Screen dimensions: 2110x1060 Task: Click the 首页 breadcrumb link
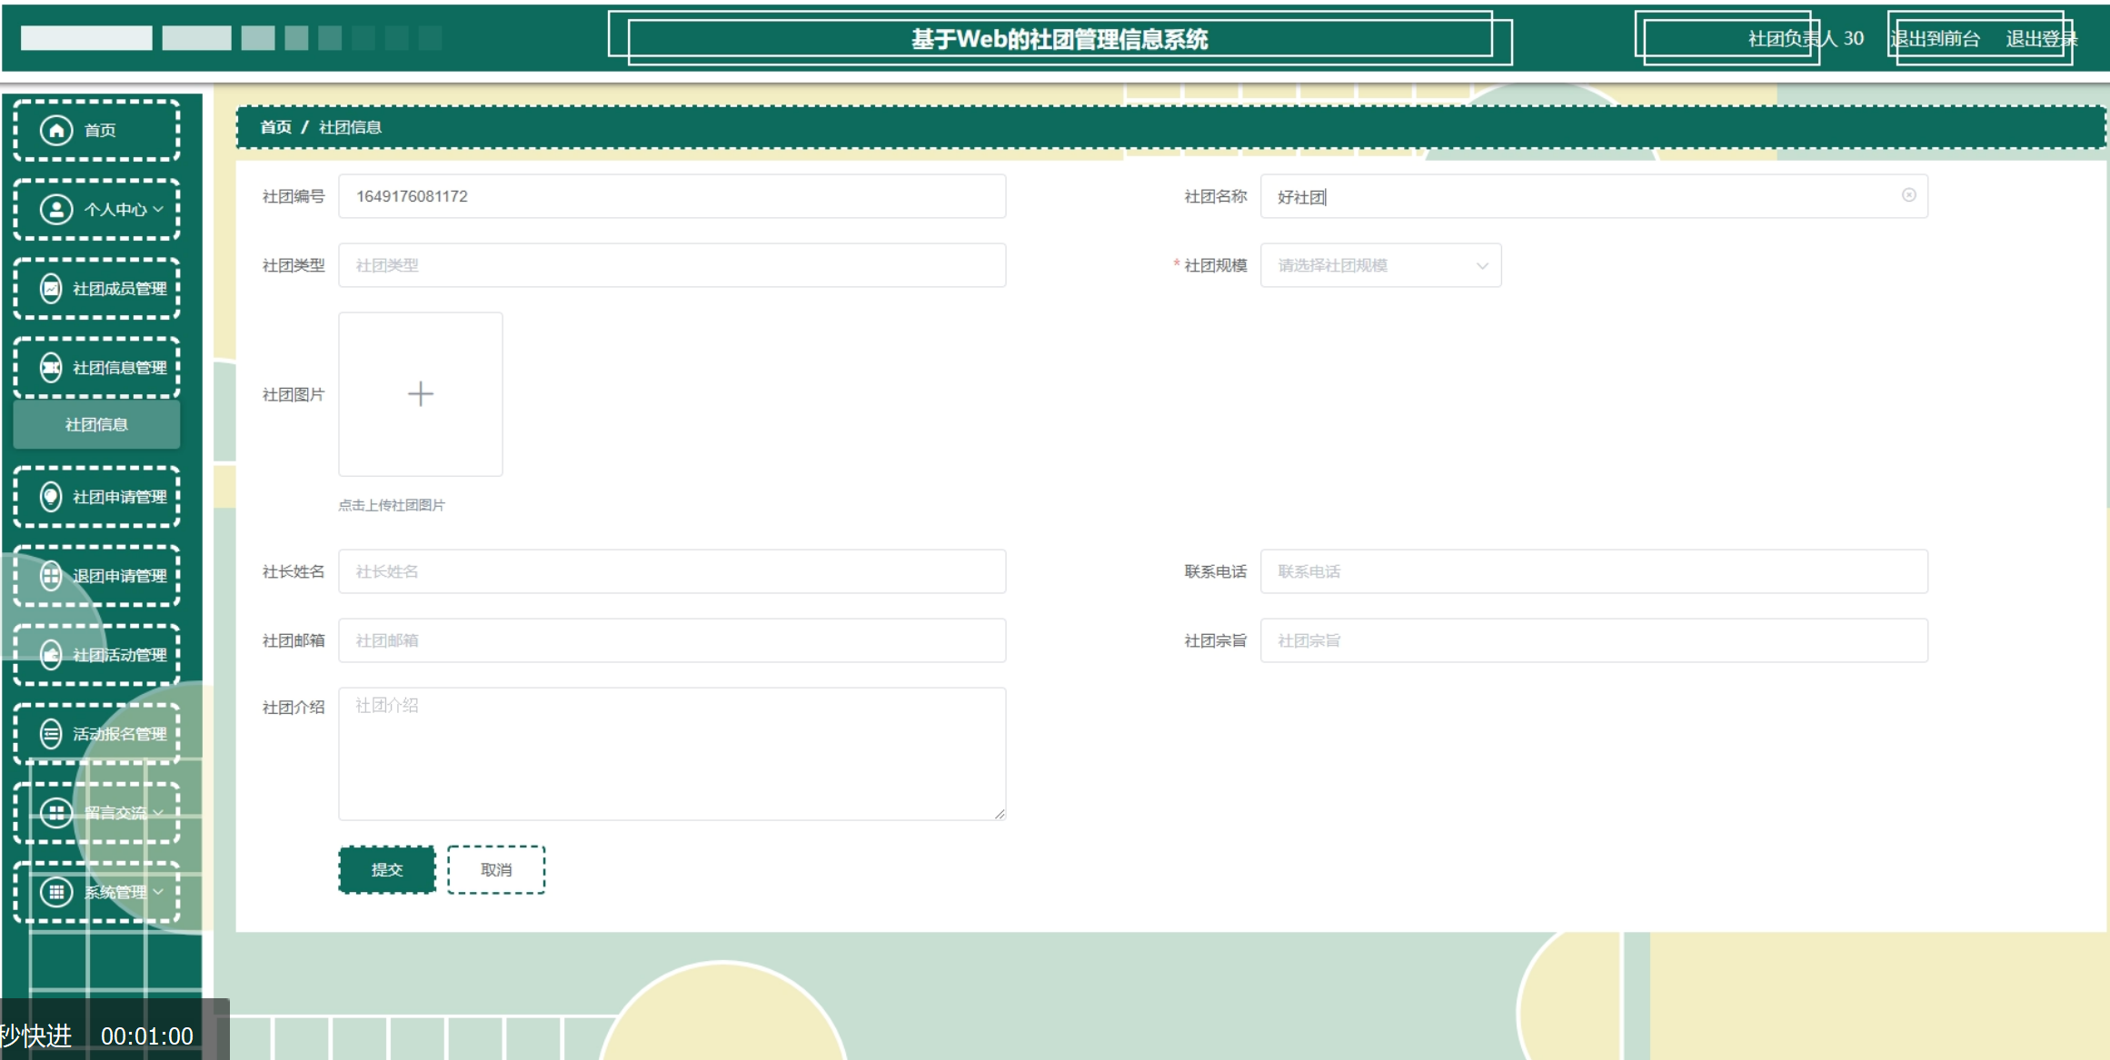pos(275,127)
